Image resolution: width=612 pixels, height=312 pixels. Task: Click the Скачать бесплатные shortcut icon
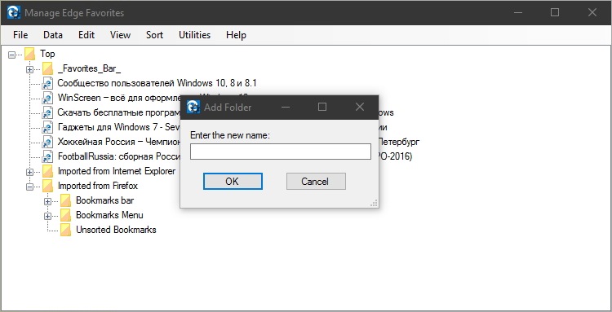[x=47, y=112]
